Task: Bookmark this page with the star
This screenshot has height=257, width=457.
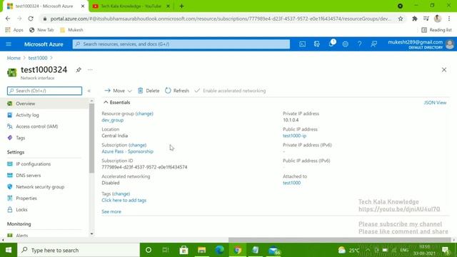Action: click(x=401, y=19)
